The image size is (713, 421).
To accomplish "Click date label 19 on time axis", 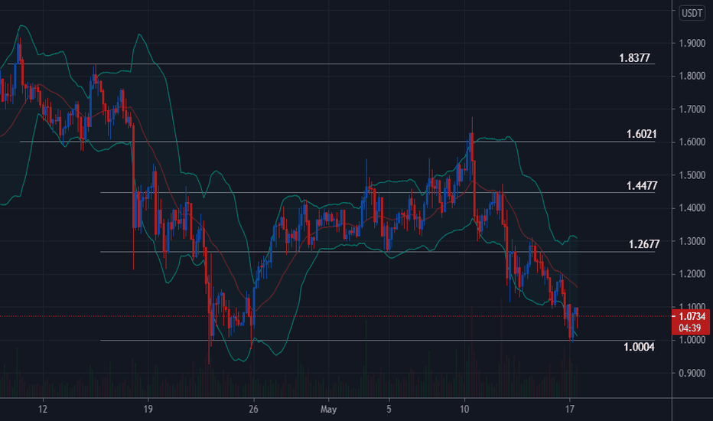I will [148, 410].
